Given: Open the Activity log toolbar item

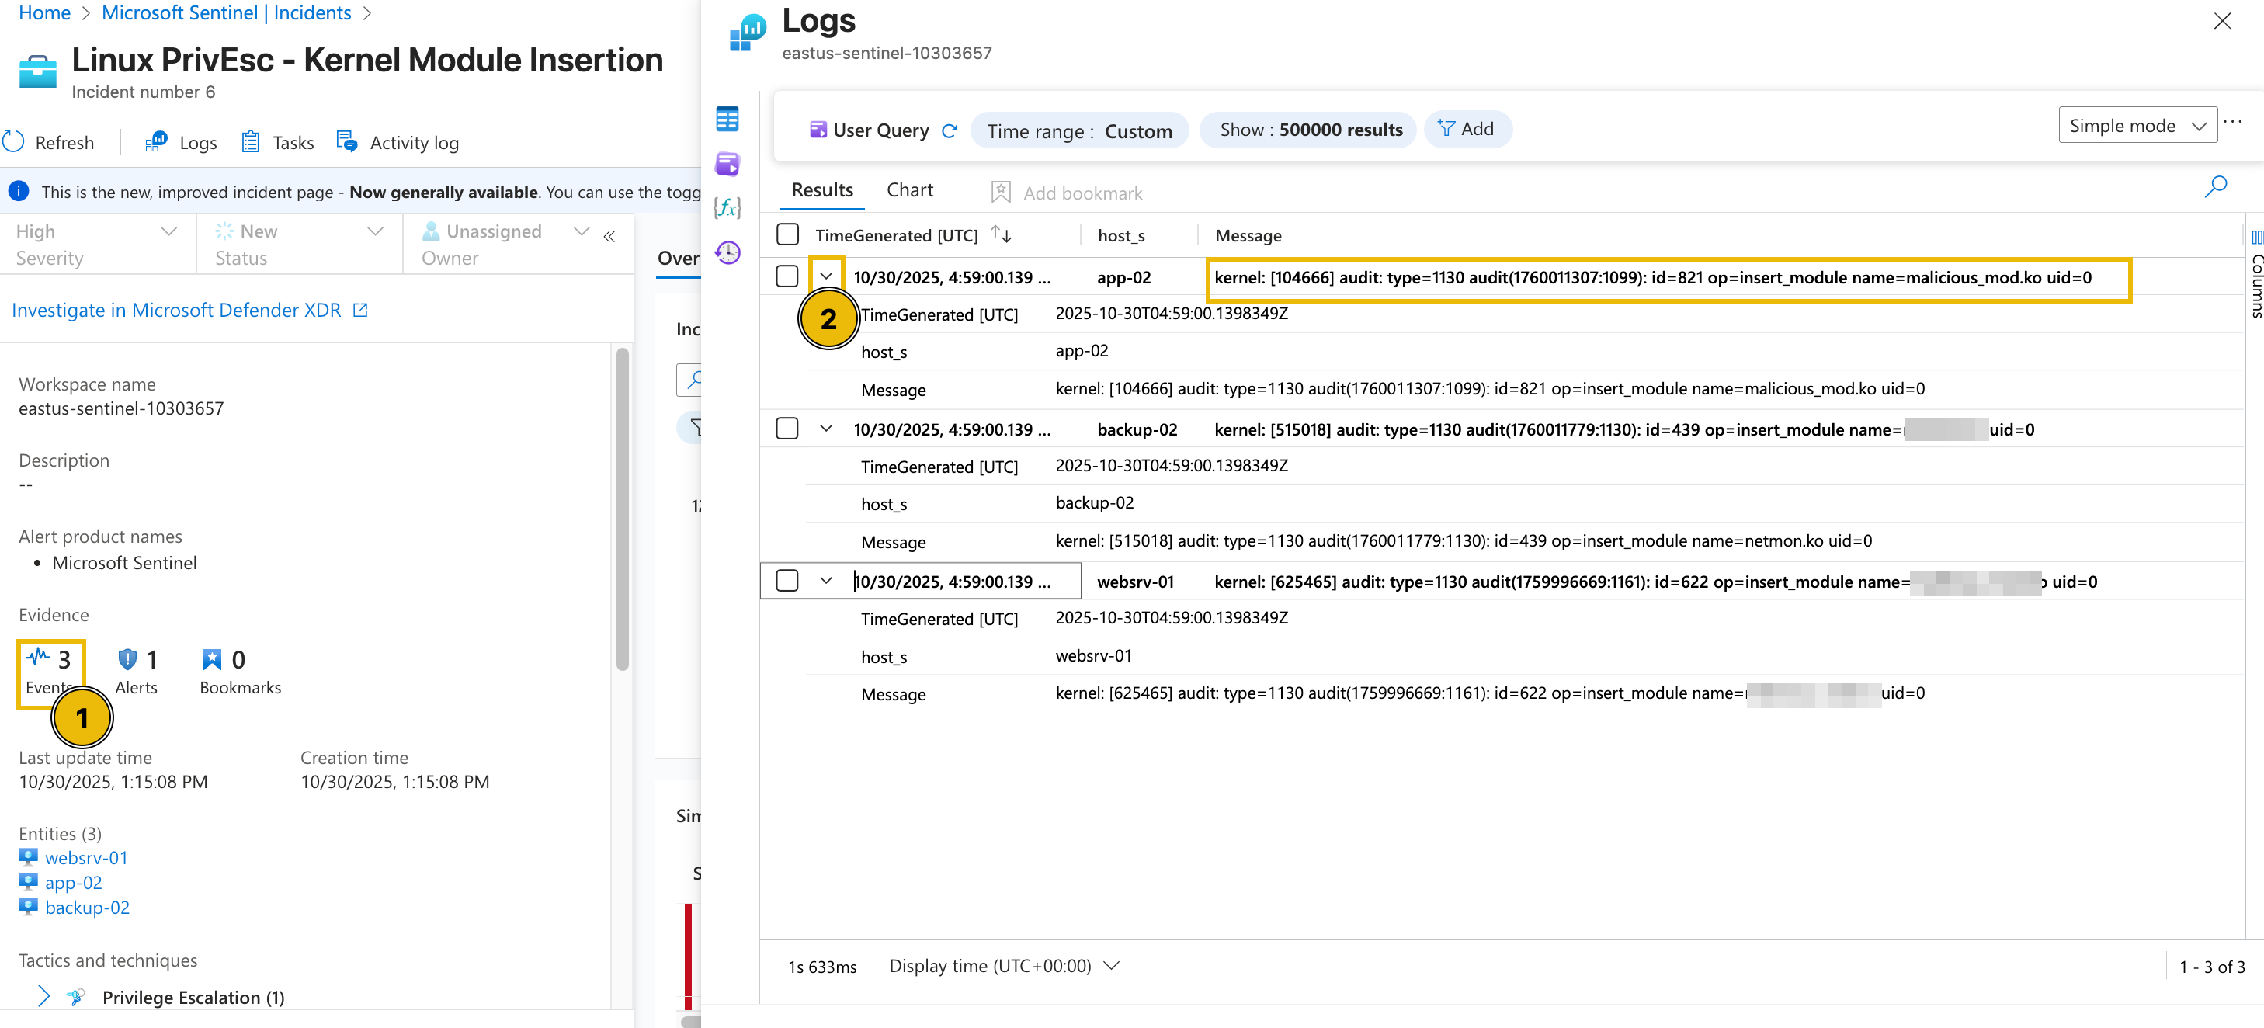Looking at the screenshot, I should (398, 142).
